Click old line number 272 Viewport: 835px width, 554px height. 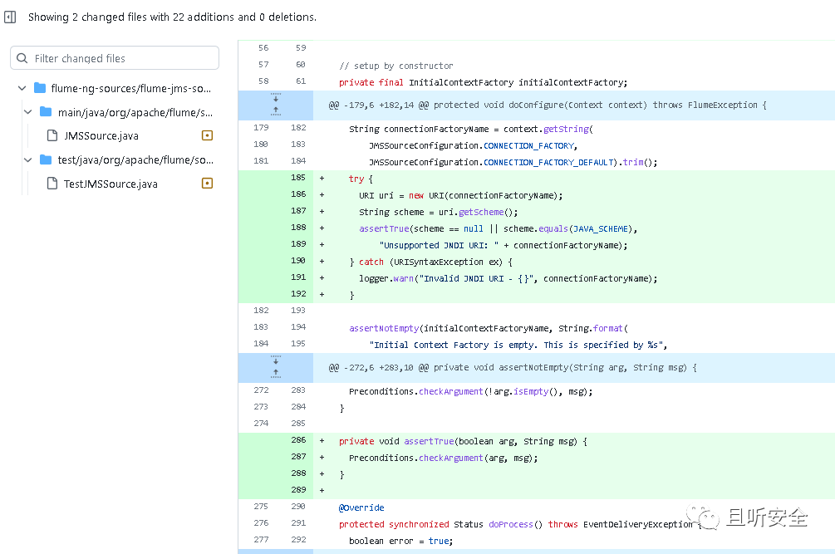coord(261,390)
